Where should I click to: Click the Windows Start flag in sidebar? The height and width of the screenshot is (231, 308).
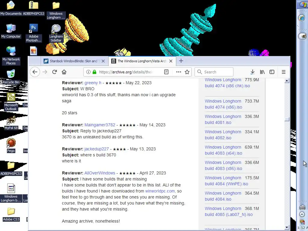(303, 5)
